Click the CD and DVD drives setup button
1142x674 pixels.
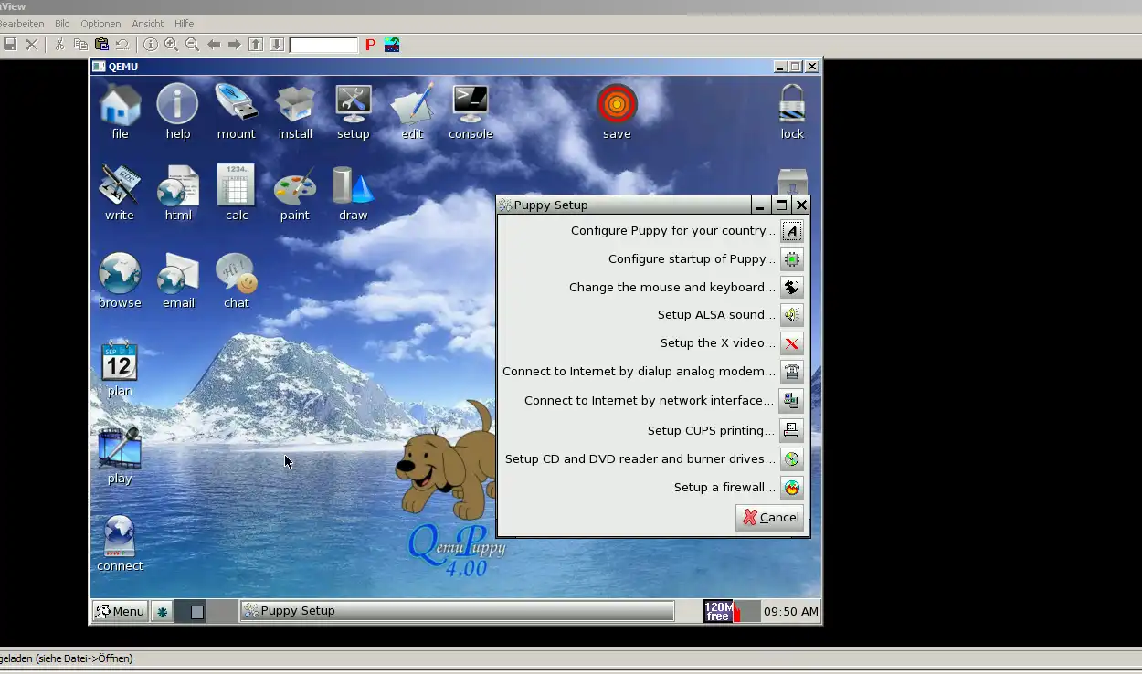(791, 459)
